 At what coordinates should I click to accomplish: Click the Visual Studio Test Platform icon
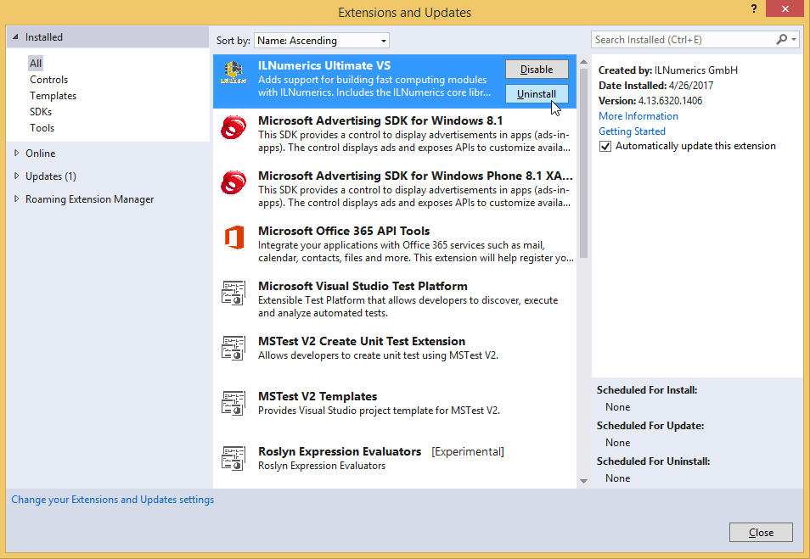[233, 293]
